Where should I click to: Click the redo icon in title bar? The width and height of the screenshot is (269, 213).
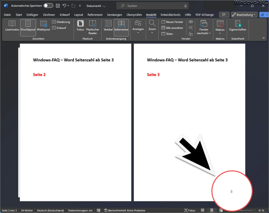tap(73, 6)
